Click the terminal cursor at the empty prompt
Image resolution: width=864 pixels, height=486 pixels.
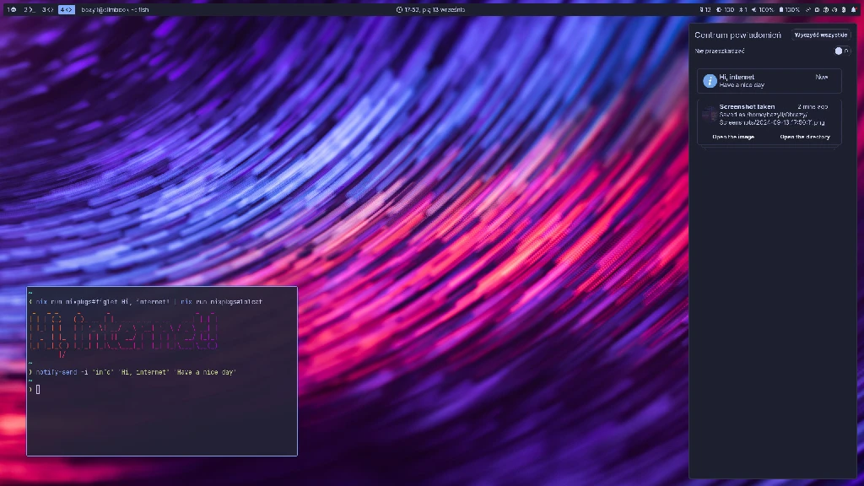(38, 390)
